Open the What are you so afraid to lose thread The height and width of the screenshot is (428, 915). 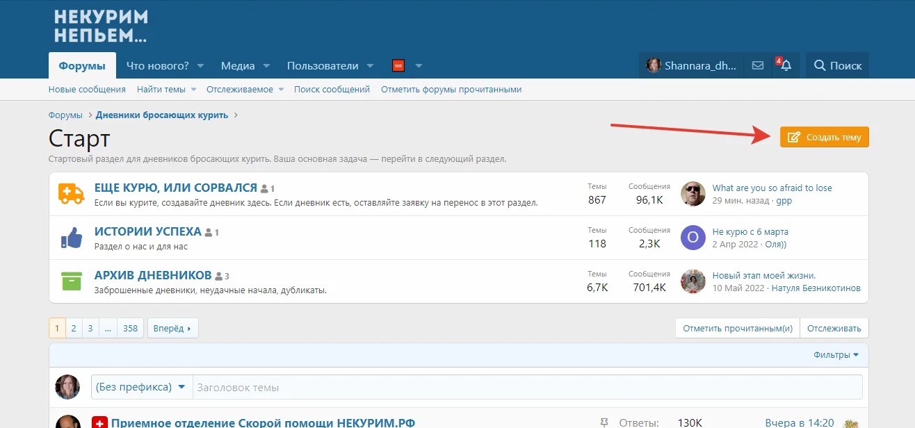pos(772,188)
